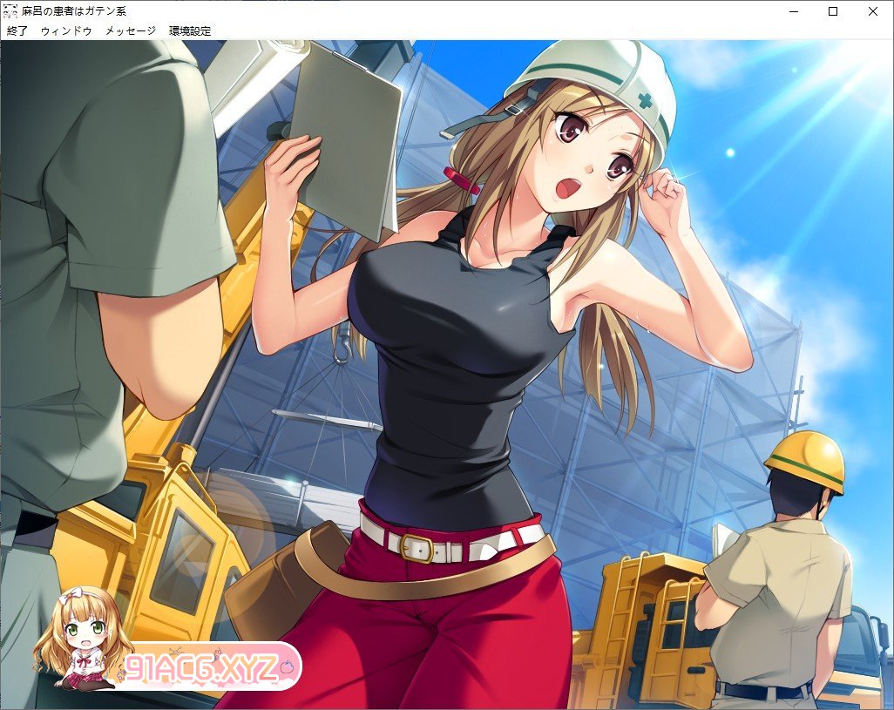Click the chibi mascot girl beside the watermark
This screenshot has width=894, height=710.
pyautogui.click(x=80, y=639)
